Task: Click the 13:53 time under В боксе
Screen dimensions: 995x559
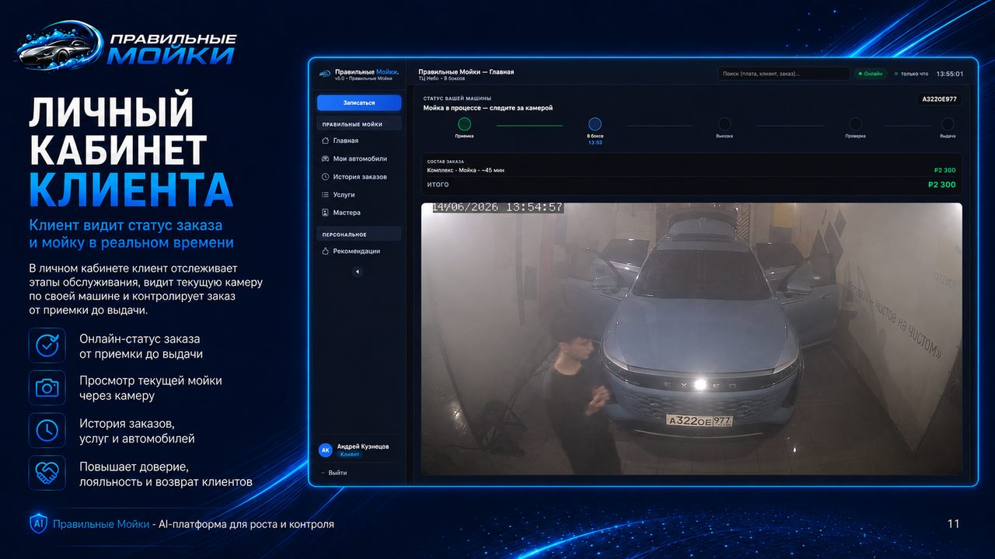Action: pyautogui.click(x=595, y=143)
